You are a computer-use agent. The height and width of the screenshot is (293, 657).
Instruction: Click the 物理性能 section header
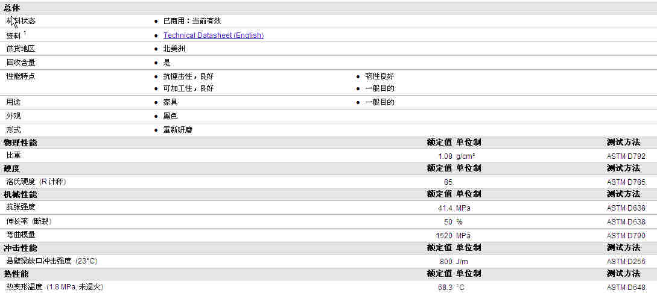[21, 143]
